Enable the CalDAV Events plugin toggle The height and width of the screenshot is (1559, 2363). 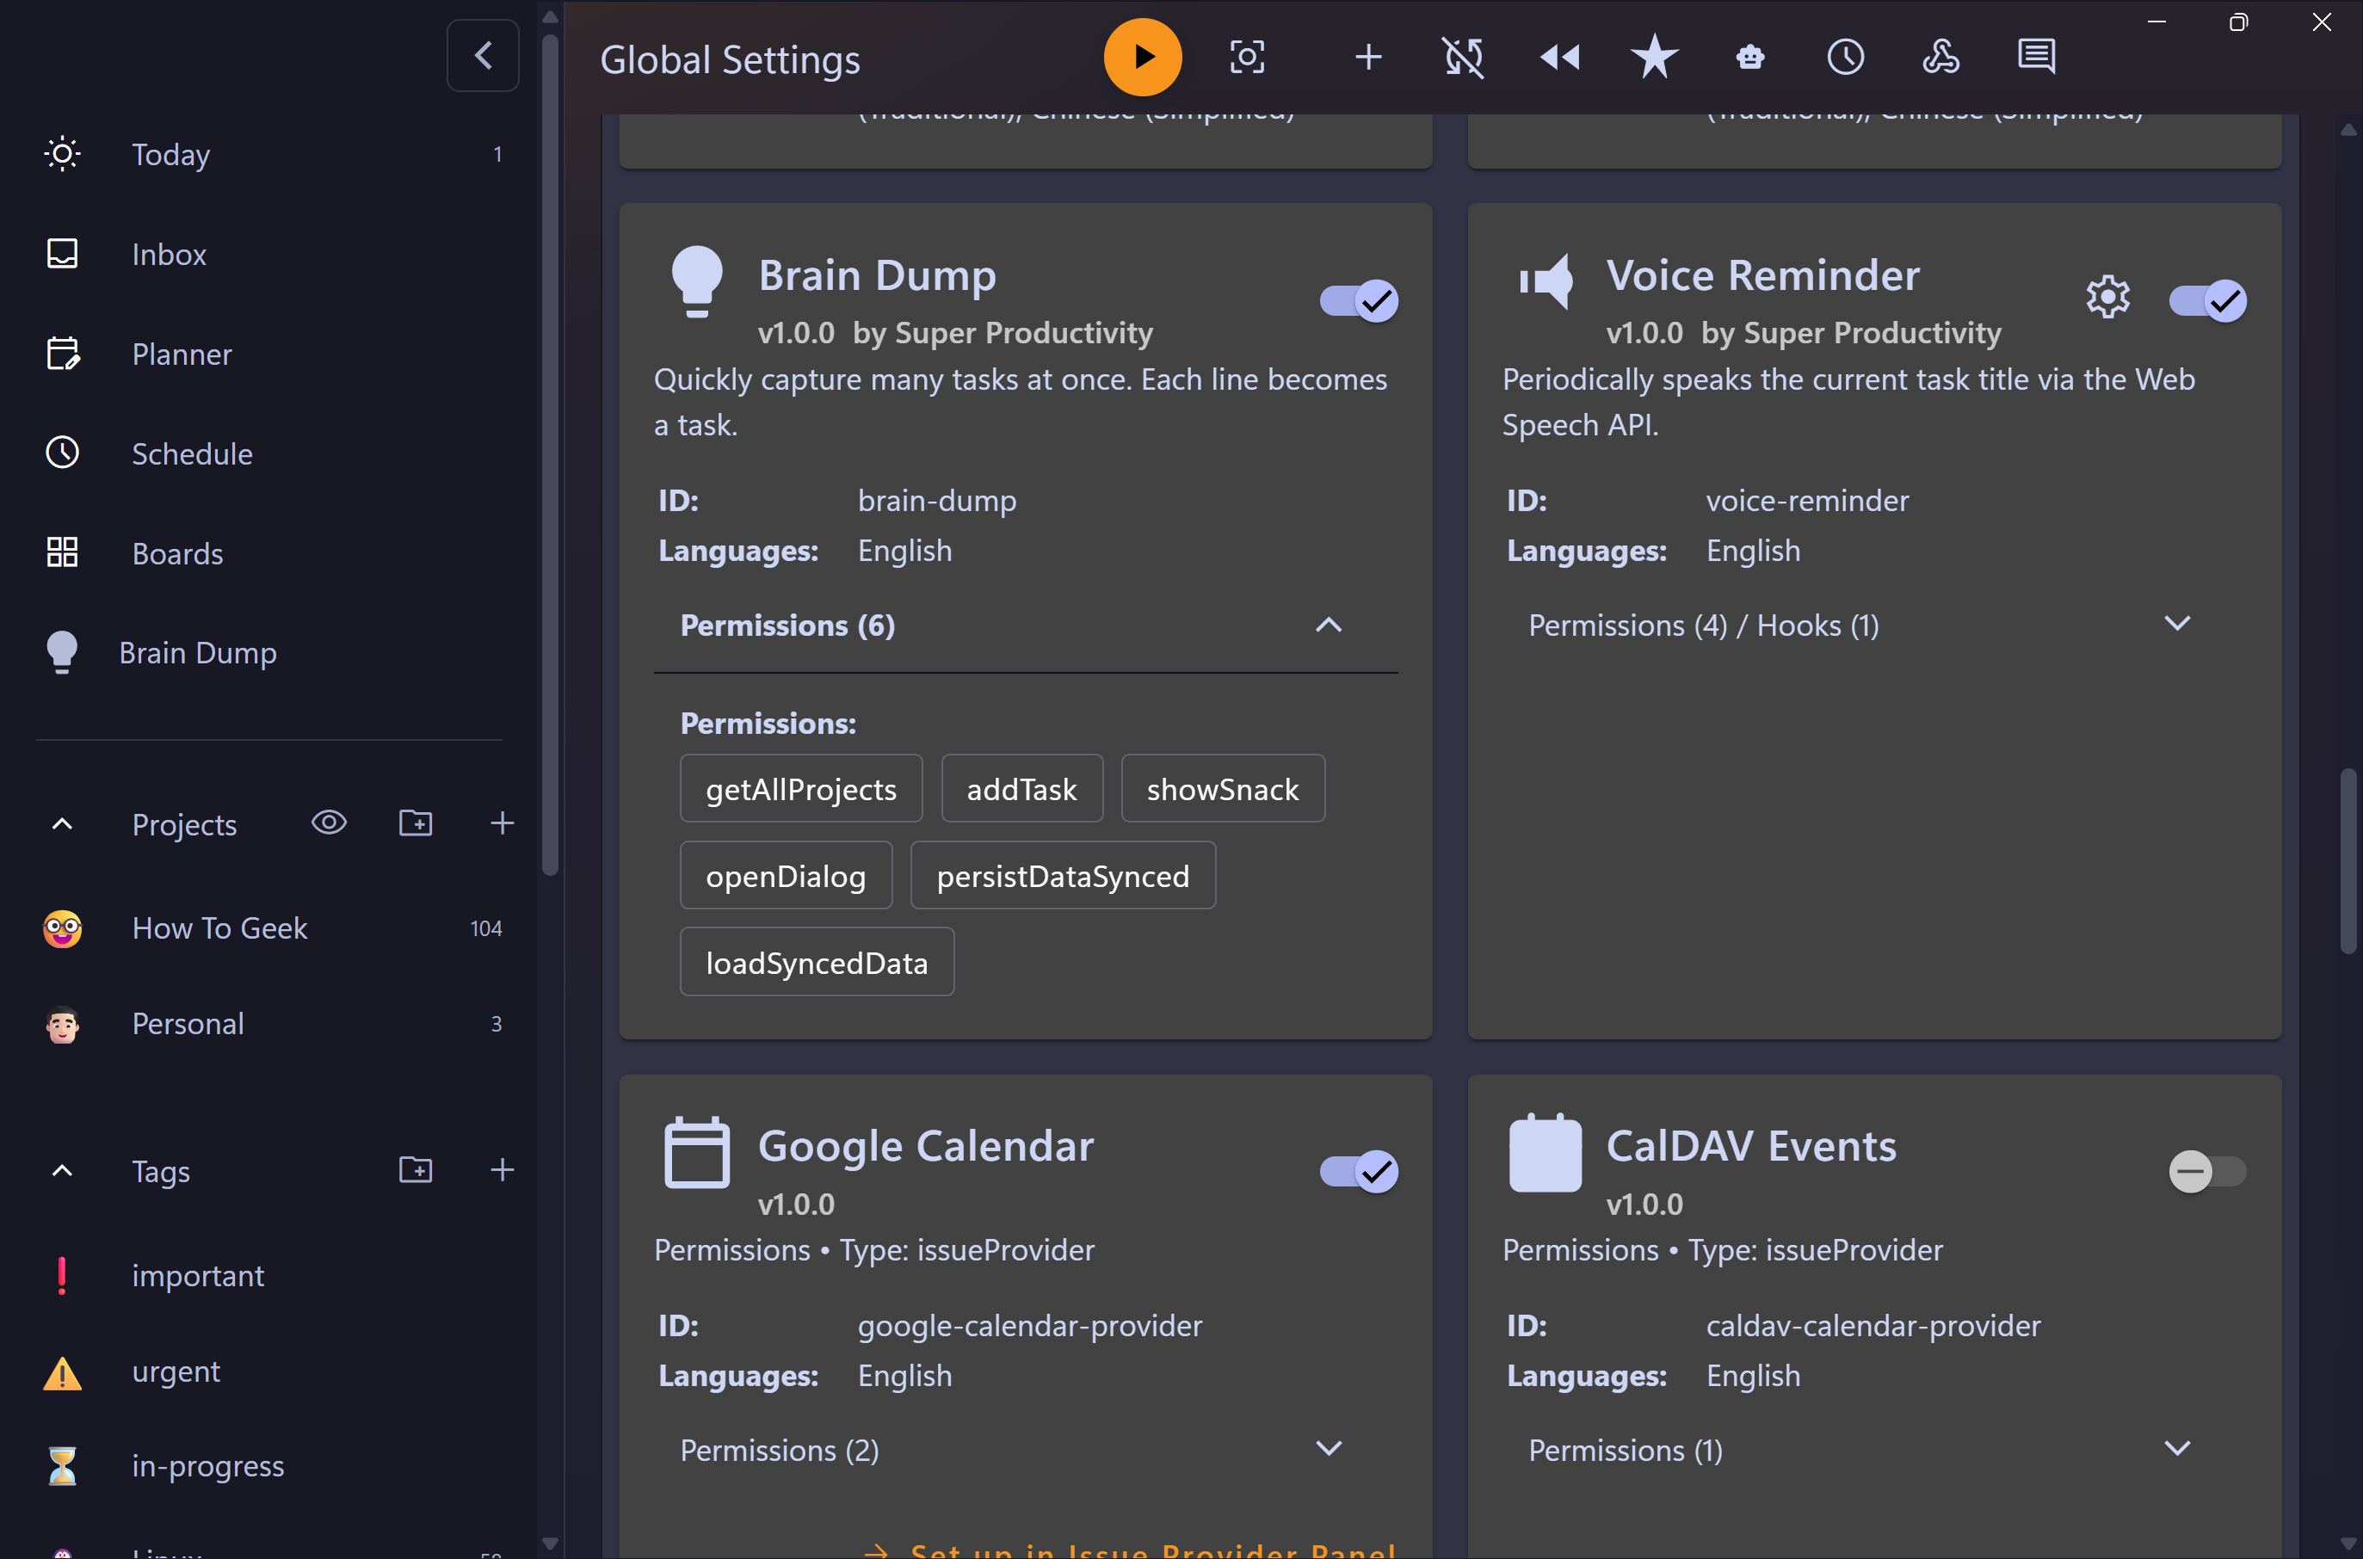2208,1172
